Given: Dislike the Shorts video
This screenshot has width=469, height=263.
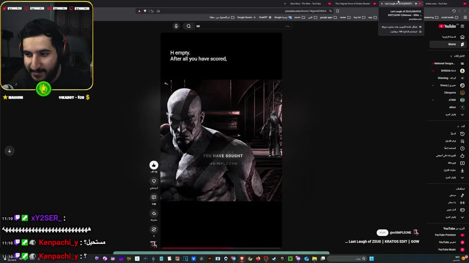Looking at the screenshot, I should click(154, 181).
